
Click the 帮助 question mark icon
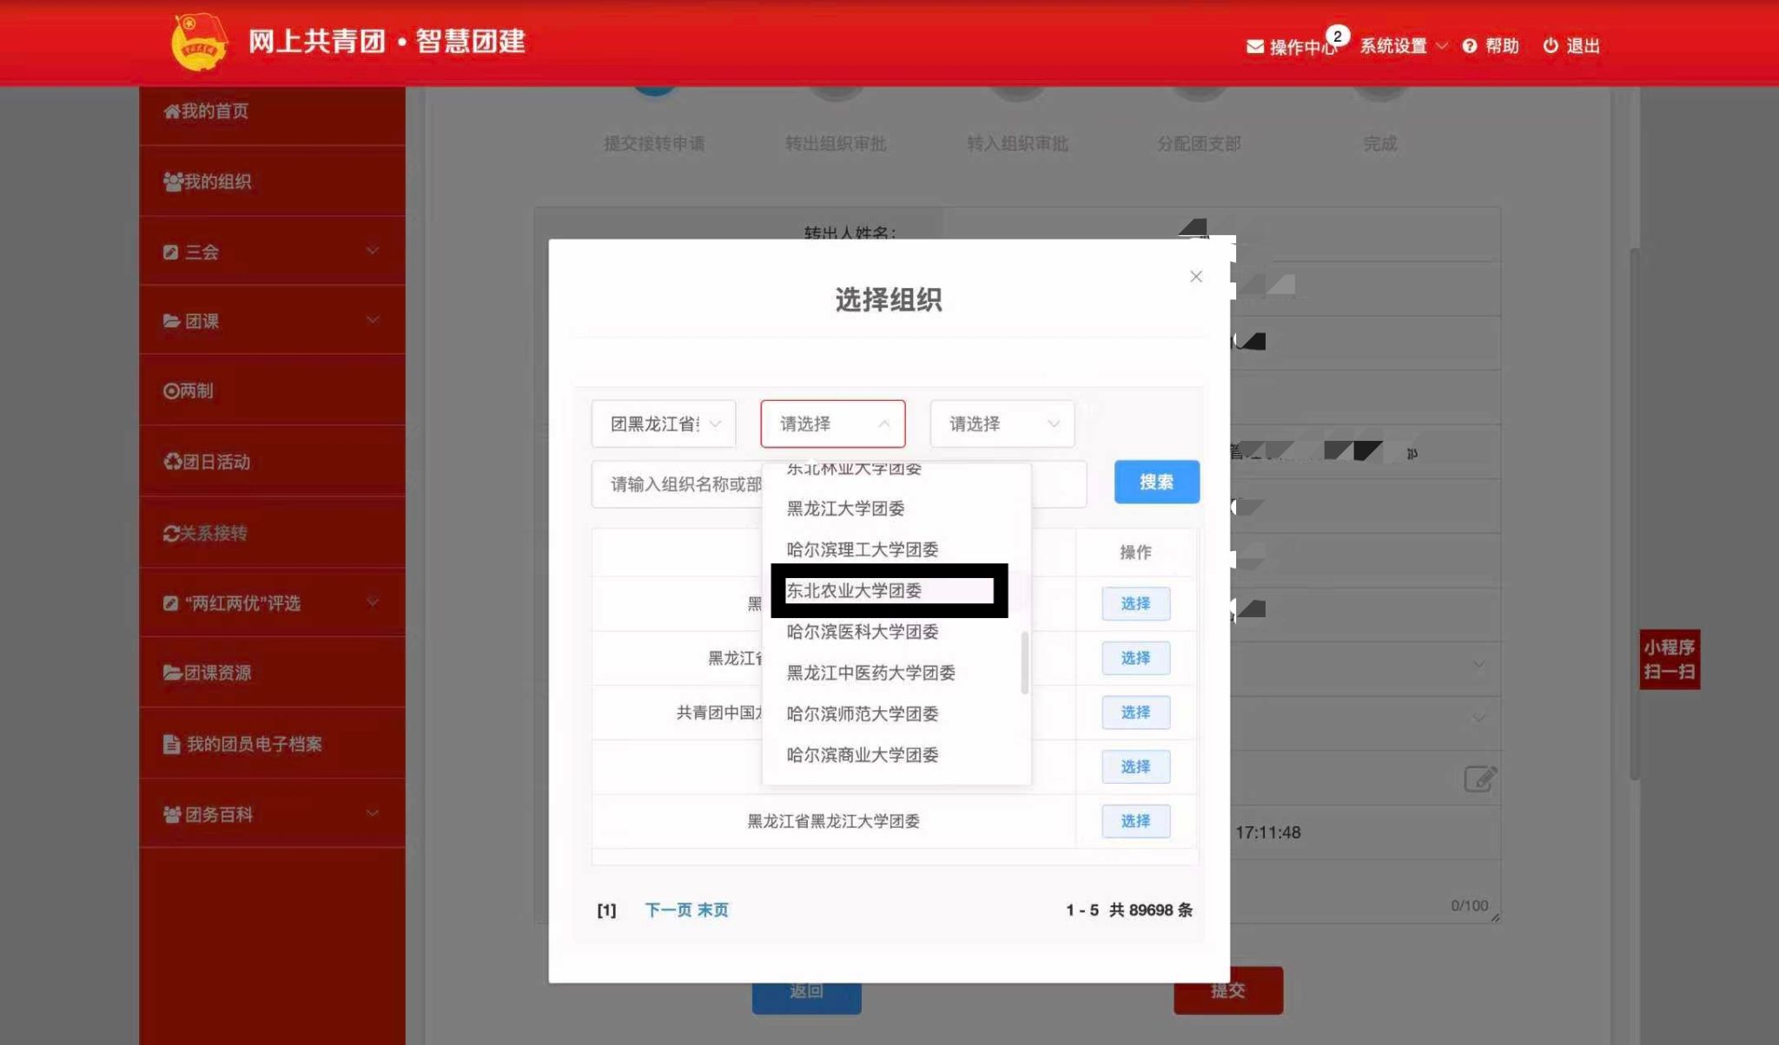coord(1469,46)
